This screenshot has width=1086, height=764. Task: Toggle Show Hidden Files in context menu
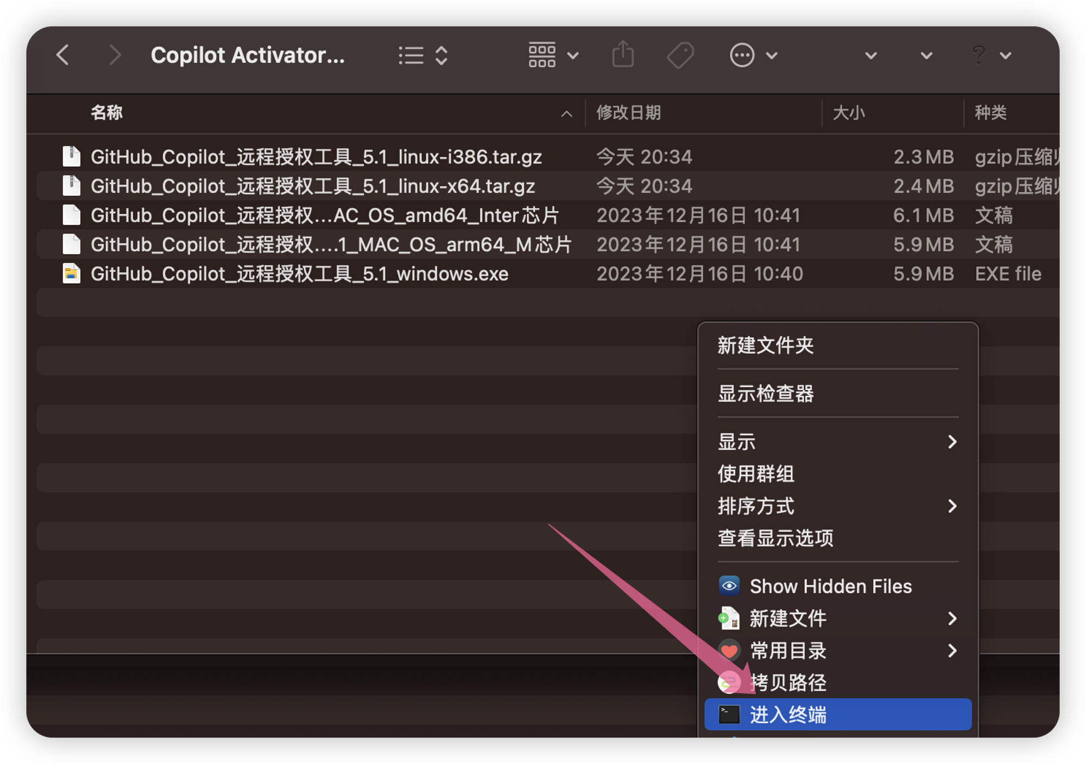(x=830, y=586)
